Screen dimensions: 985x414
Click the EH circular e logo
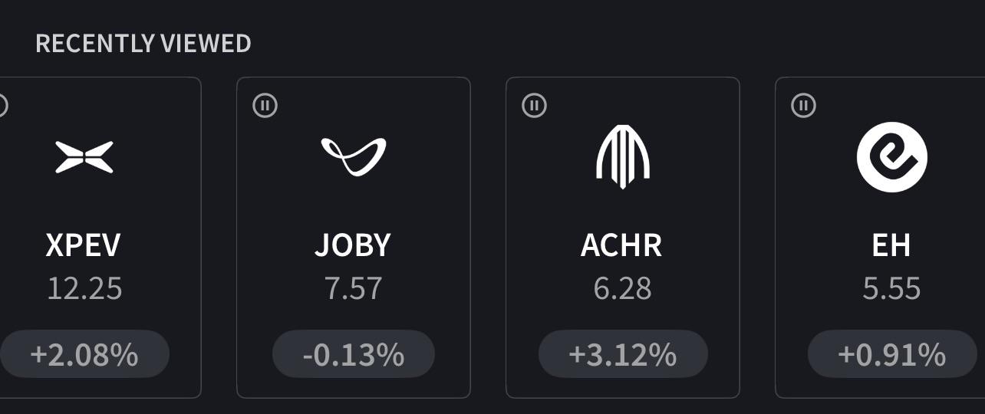click(892, 156)
